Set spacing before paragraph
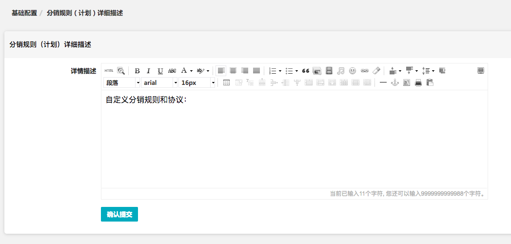Image resolution: width=511 pixels, height=244 pixels. (393, 70)
